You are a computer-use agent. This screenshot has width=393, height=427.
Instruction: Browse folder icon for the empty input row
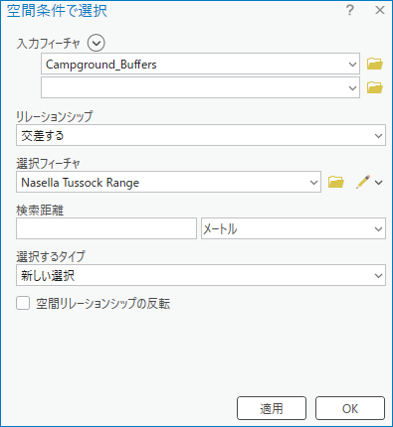click(375, 87)
